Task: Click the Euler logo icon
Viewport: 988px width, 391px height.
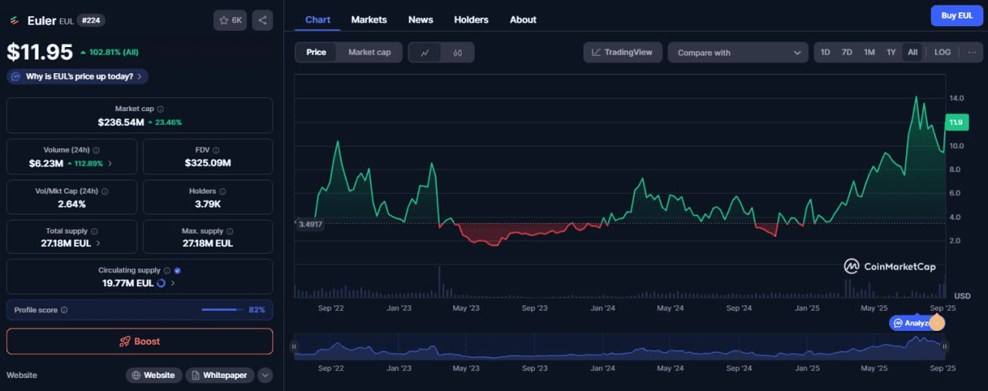Action: coord(13,21)
